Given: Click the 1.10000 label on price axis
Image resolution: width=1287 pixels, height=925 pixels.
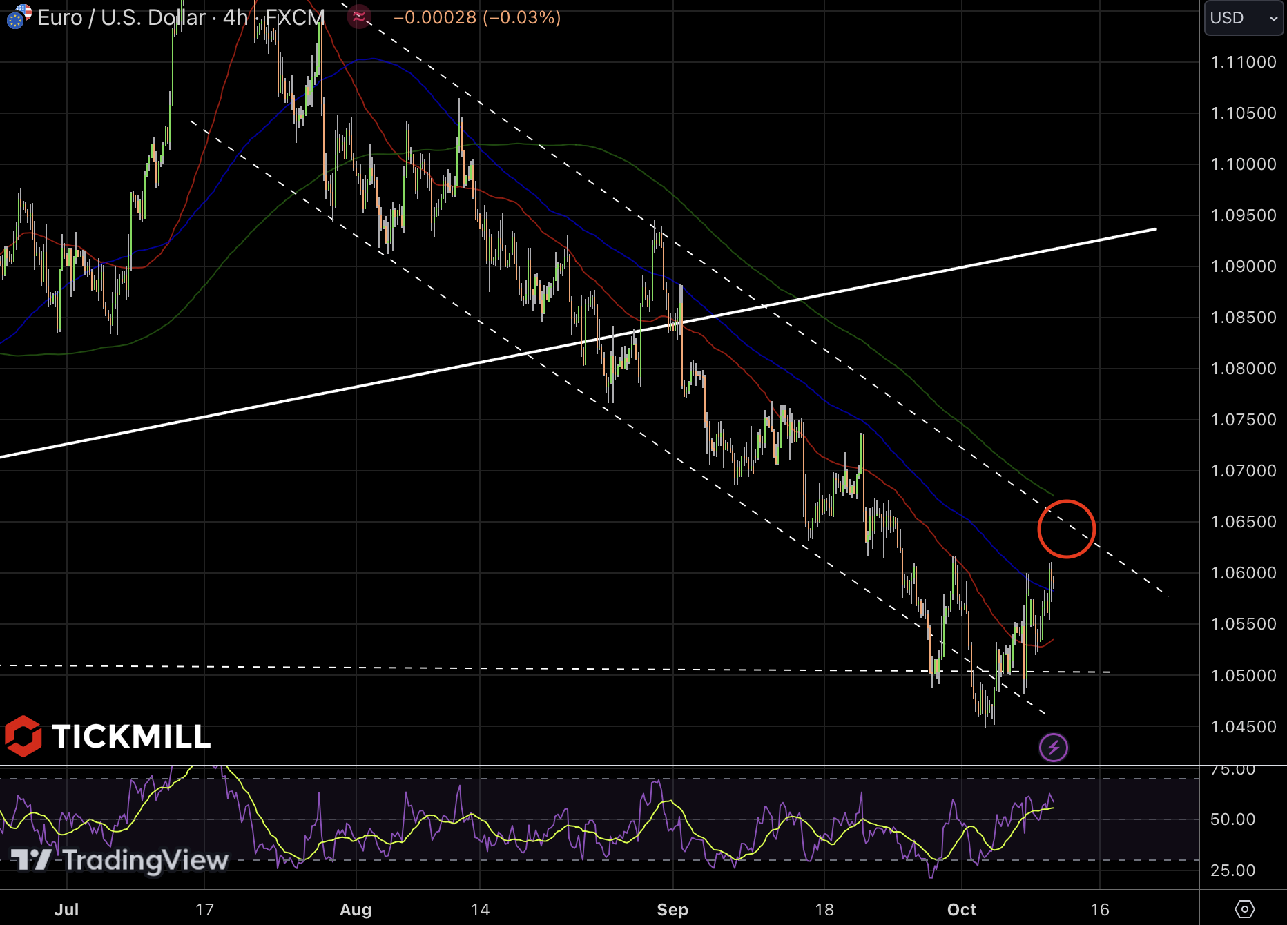Looking at the screenshot, I should [x=1243, y=164].
